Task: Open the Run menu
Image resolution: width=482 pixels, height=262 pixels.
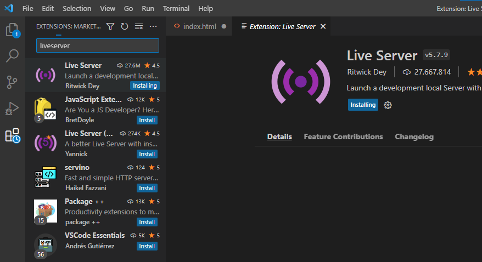Action: (x=148, y=9)
